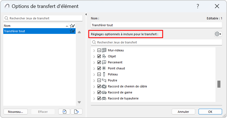Viewport: 227px width, 118px height.
Task: Uncheck the Raccord de gaine checkbox
Action: pyautogui.click(x=99, y=92)
